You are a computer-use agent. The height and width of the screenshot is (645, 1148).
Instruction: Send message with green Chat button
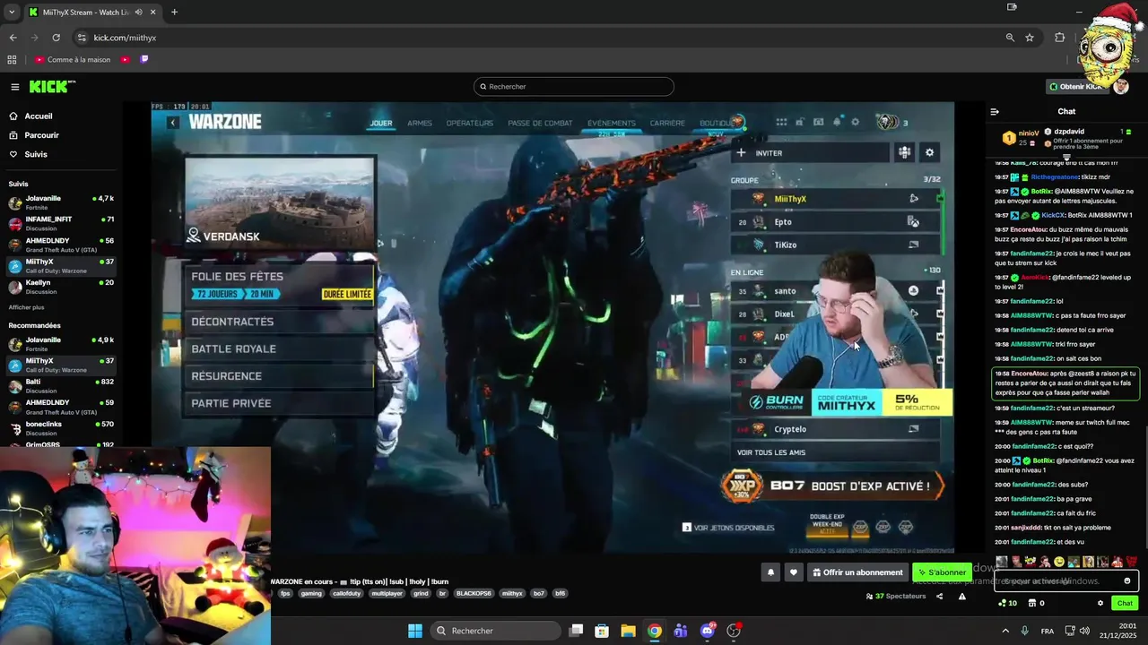click(x=1125, y=603)
